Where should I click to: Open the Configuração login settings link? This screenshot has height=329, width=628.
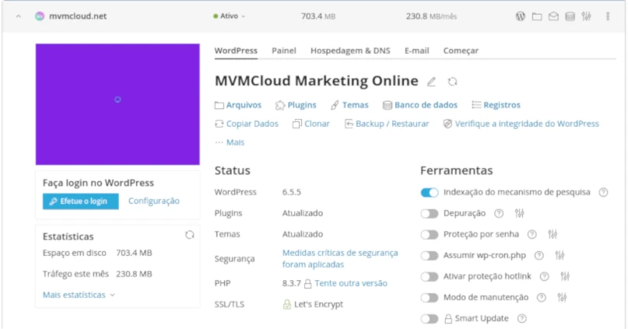(x=154, y=201)
